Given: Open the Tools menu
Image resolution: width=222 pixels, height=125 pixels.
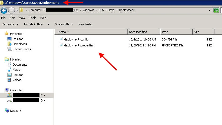Looking at the screenshot, I should [x=33, y=18].
